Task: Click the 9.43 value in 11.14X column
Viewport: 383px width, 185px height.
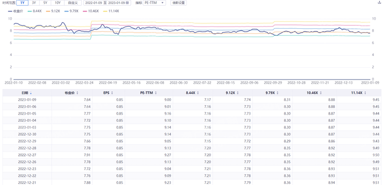Action: [376, 141]
